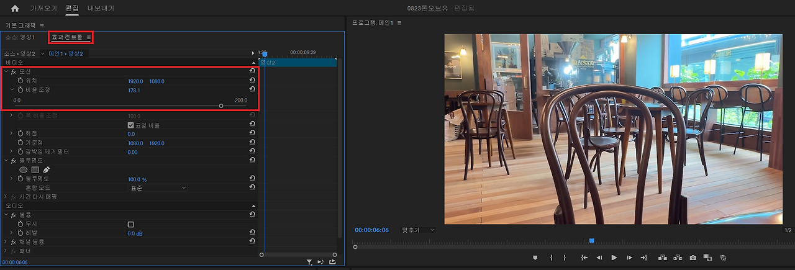795x270 pixels.
Task: Open the 내보내기 (Export) tab
Action: [101, 9]
